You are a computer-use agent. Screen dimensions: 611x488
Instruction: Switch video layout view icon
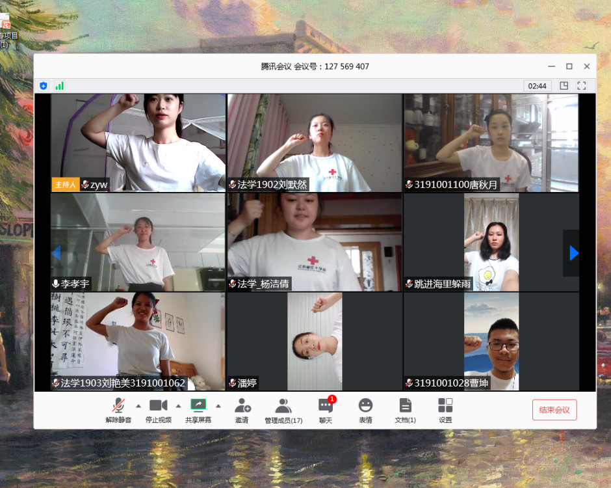564,86
